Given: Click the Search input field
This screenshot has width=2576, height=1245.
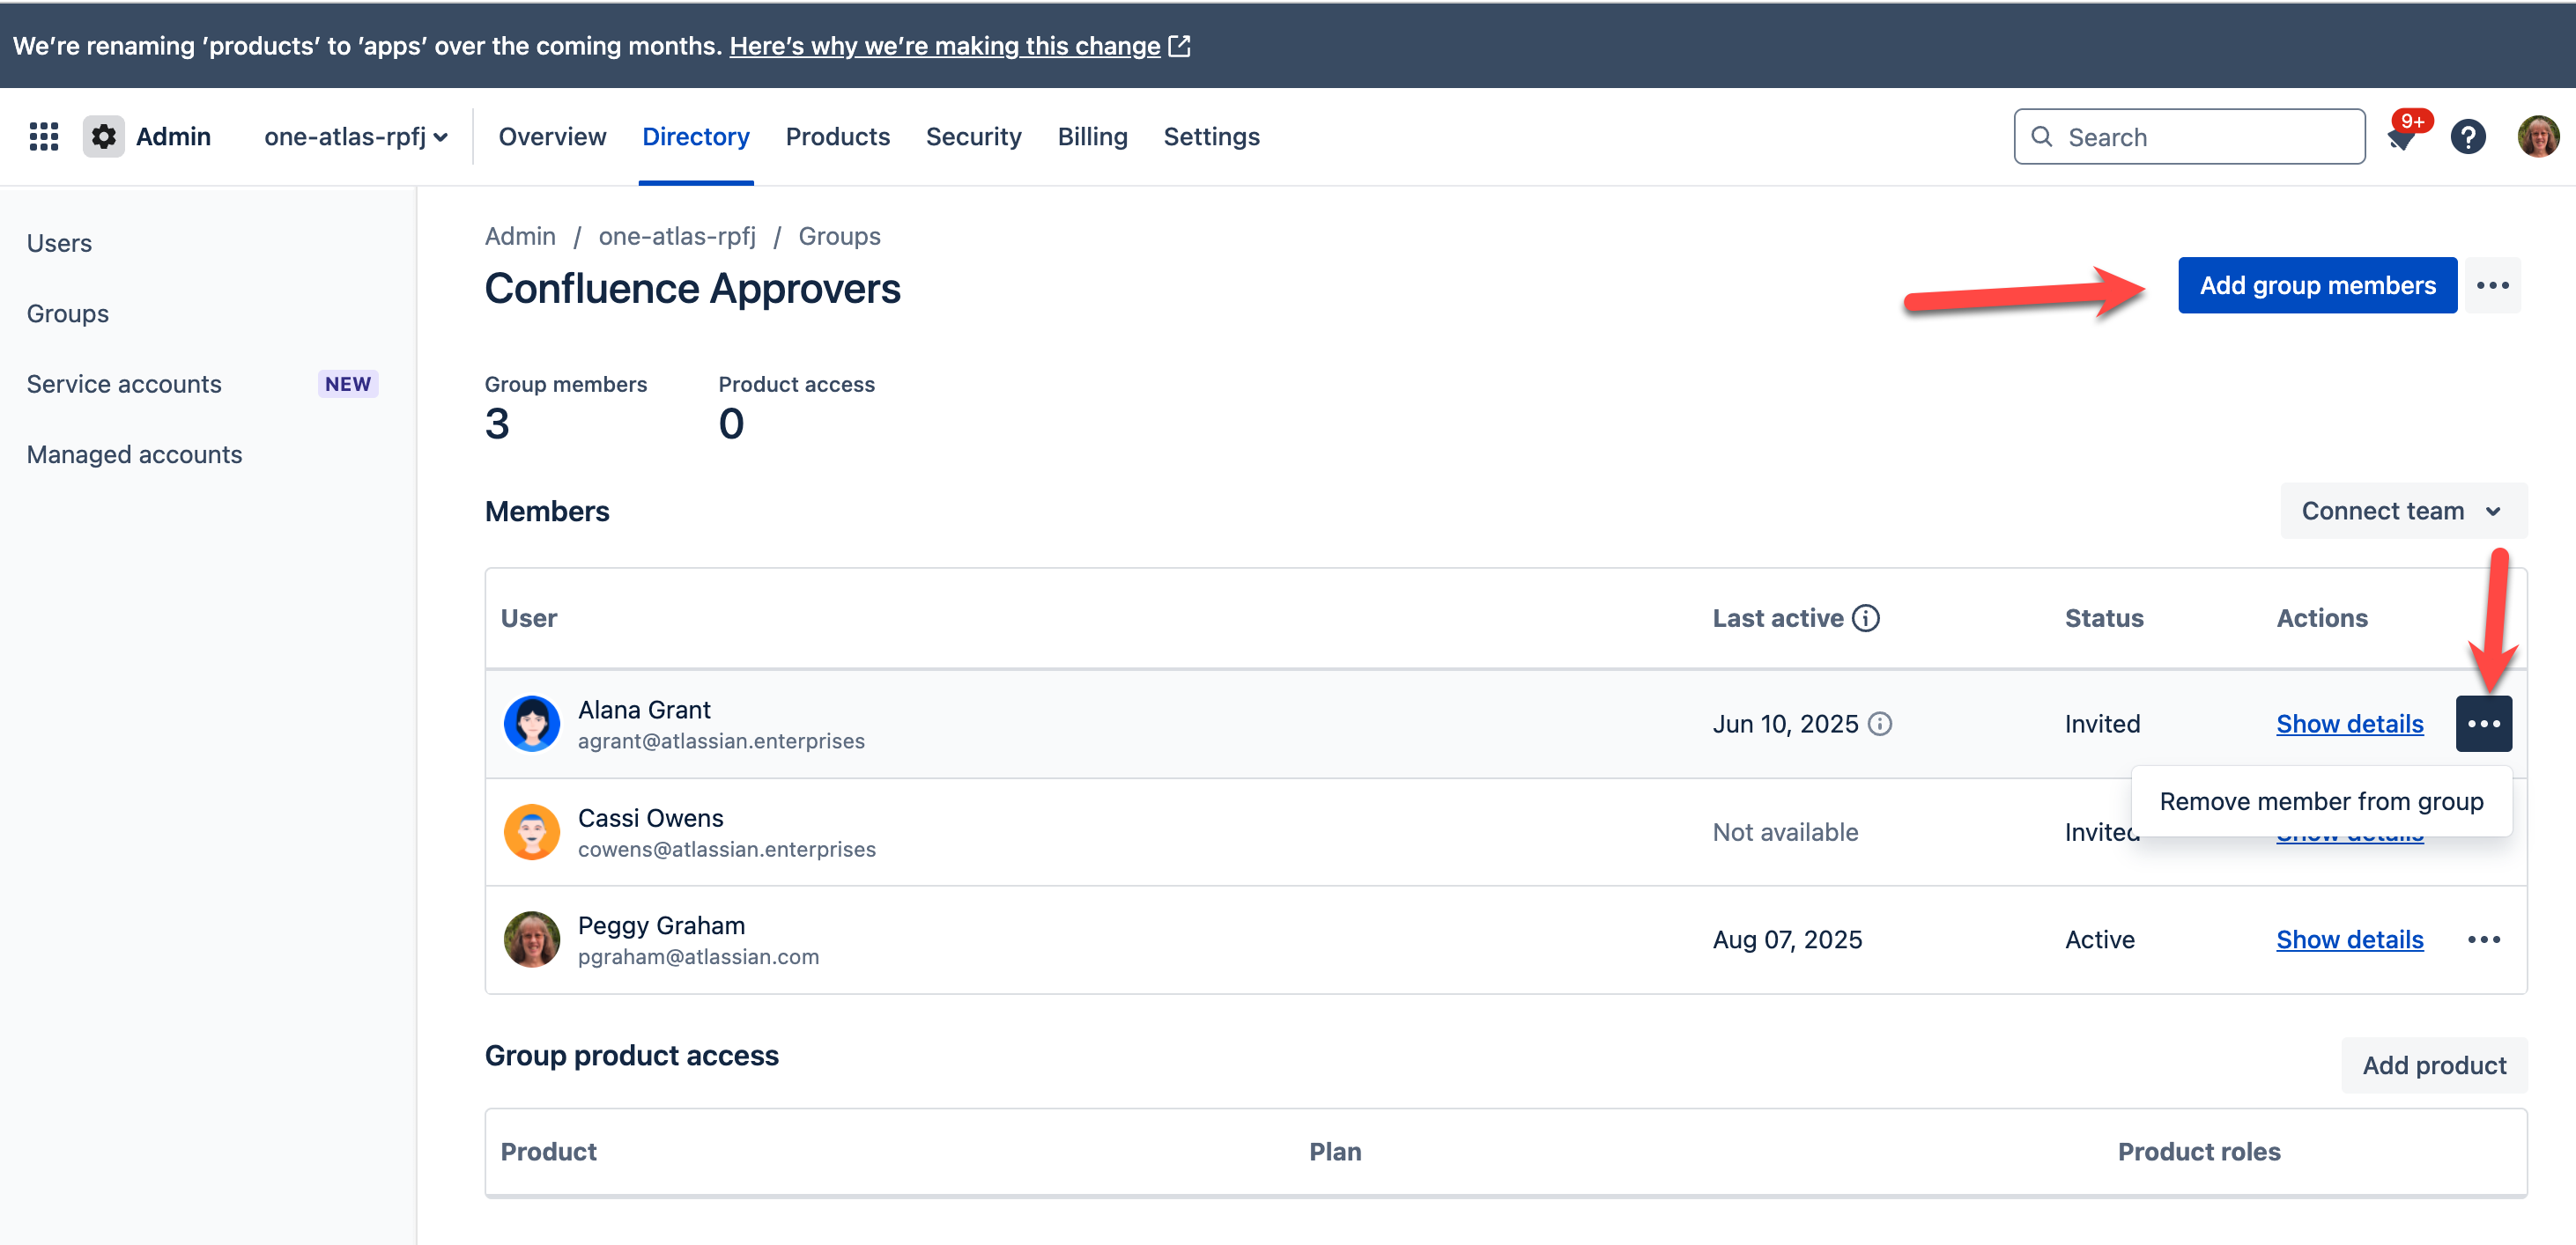Looking at the screenshot, I should 2189,136.
